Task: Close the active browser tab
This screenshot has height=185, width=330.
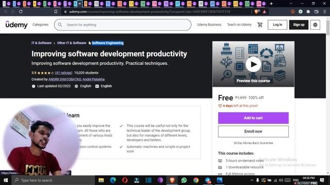Action: pos(80,4)
